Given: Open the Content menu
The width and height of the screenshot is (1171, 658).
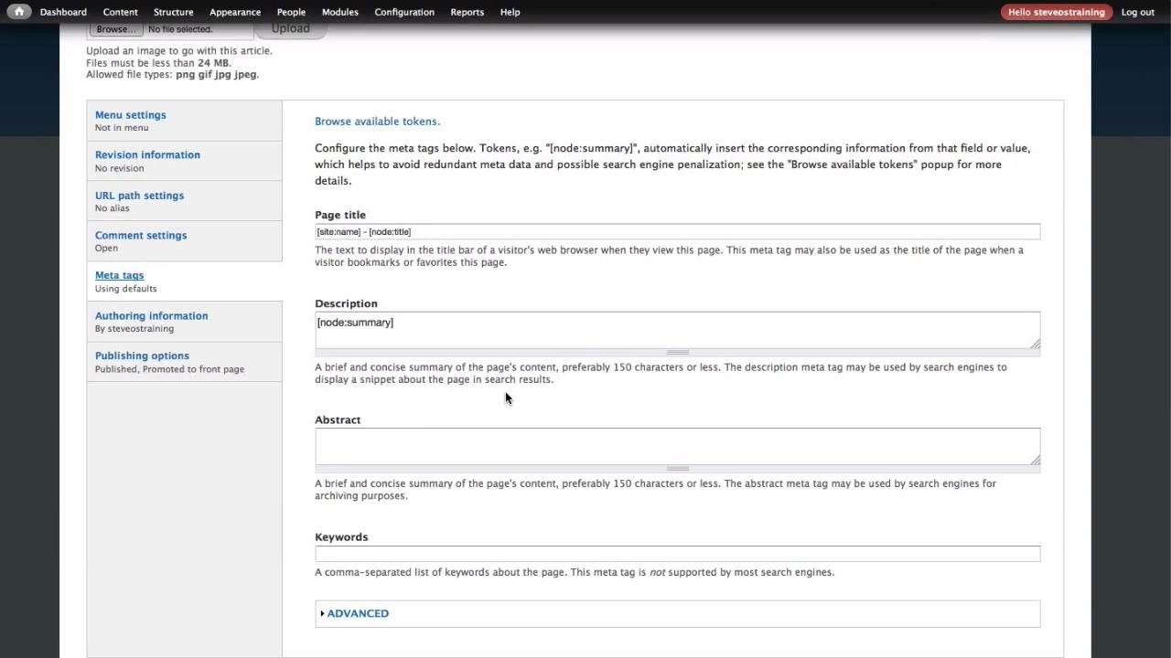Looking at the screenshot, I should click(x=120, y=12).
